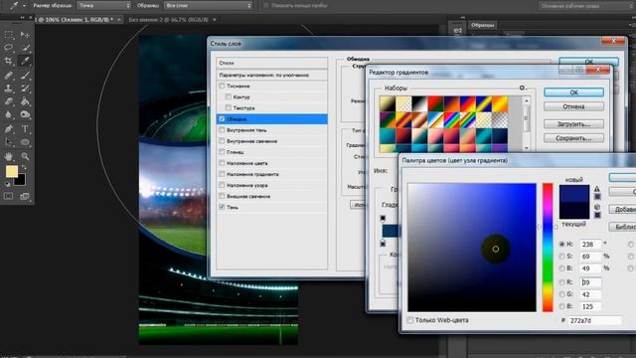Open Размер образца dropdown in options bar
Screen dimensions: 636x358
pyautogui.click(x=103, y=6)
